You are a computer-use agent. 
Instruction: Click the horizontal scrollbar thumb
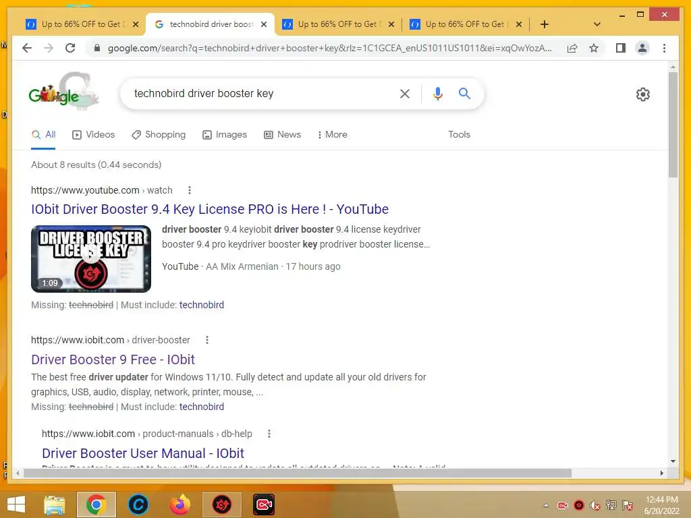coord(298,473)
